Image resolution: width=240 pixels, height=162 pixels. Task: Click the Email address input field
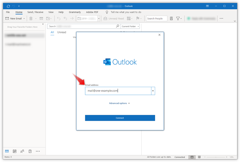click(118, 91)
